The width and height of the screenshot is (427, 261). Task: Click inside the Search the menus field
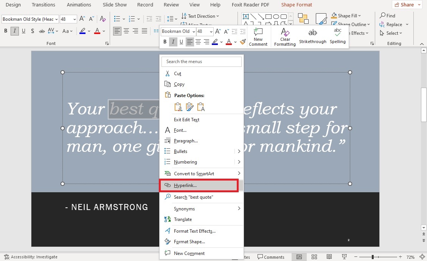(202, 61)
